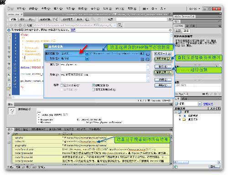The height and width of the screenshot is (175, 228).
Task: Select the 参考 tab in results panel
Action: (x=18, y=129)
